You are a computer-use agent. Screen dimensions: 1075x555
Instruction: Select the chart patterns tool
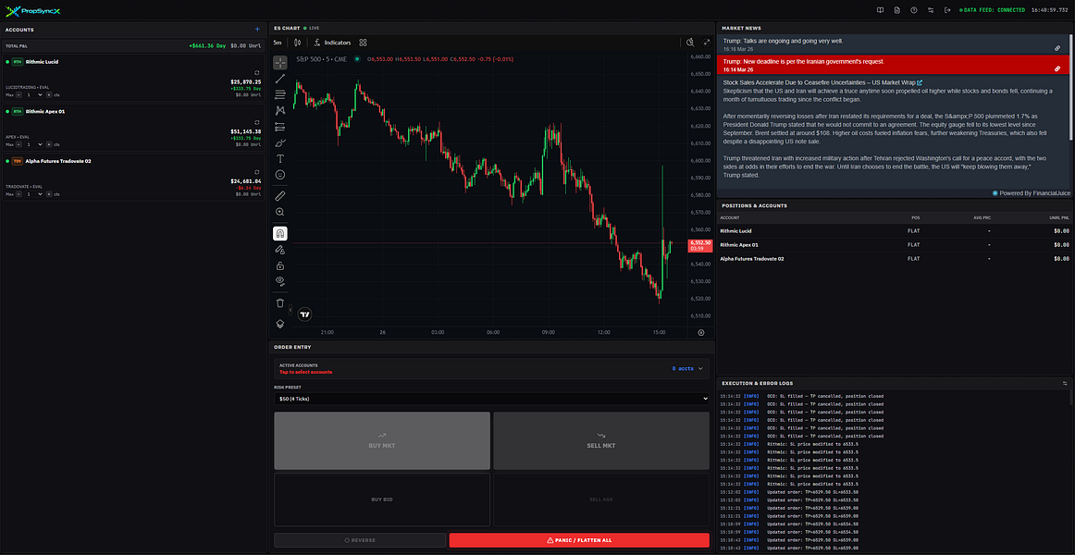point(279,110)
